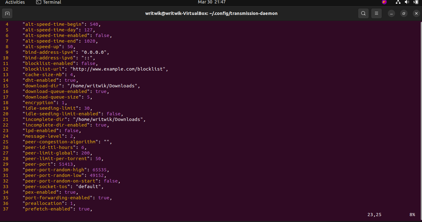Minimize the terminal window
The width and height of the screenshot is (422, 222).
pyautogui.click(x=391, y=13)
